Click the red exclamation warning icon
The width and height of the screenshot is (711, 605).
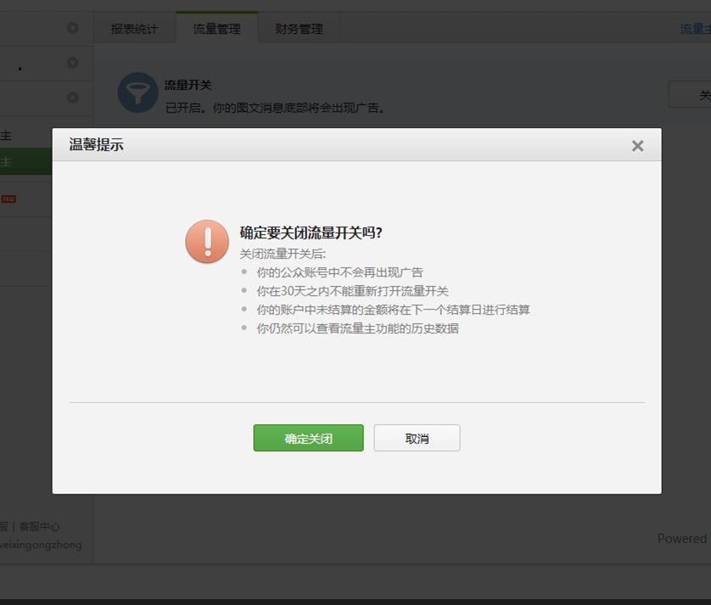click(x=207, y=242)
